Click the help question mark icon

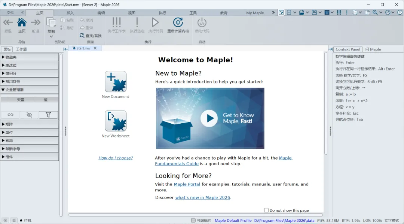[x=400, y=12]
